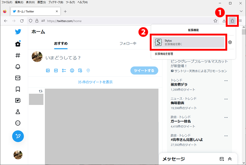Open Twitter Blue icon in sidebar
The height and width of the screenshot is (165, 246).
(18, 100)
